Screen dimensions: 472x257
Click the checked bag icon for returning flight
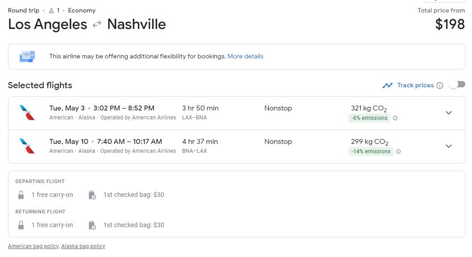[x=92, y=225]
